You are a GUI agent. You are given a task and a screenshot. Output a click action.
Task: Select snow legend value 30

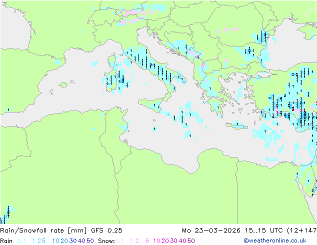coord(173,241)
